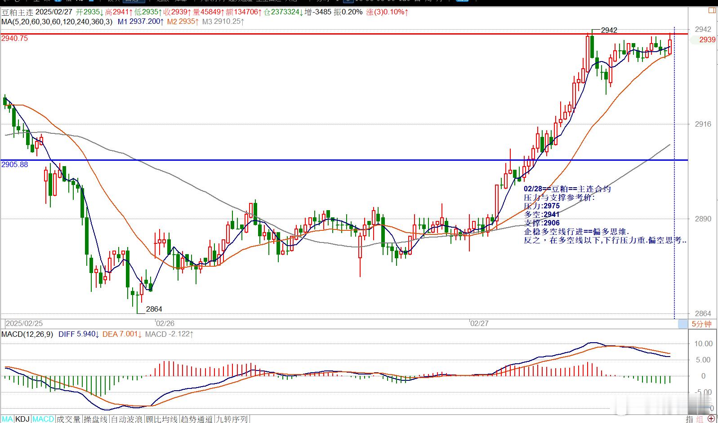The image size is (718, 423).
Task: Click the high price 高2941
Action: (119, 12)
